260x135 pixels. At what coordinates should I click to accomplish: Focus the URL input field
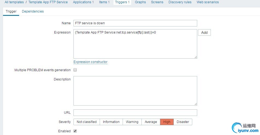pyautogui.click(x=135, y=113)
